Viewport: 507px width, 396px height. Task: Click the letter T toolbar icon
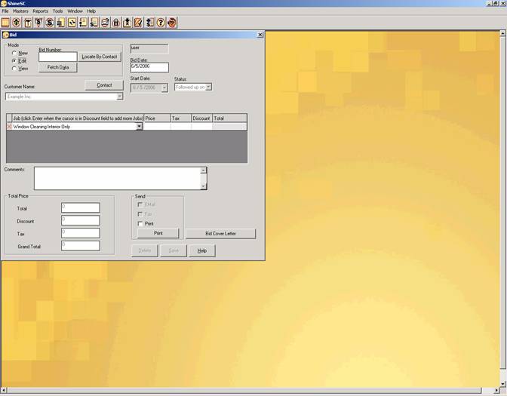28,23
